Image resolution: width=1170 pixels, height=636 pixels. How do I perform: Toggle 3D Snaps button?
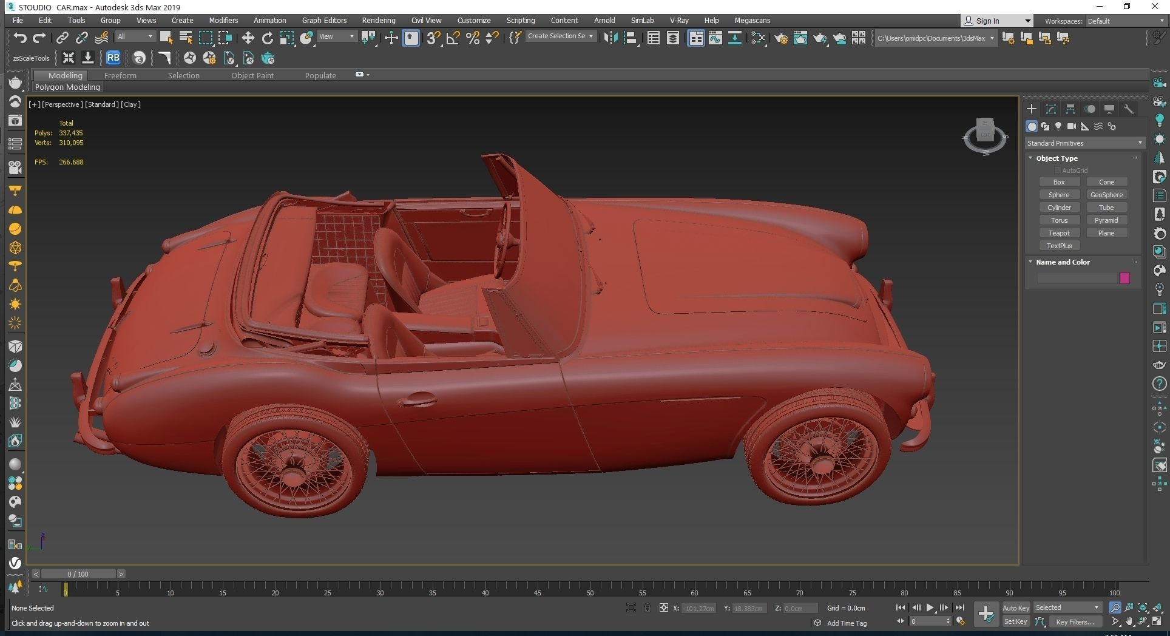coord(433,38)
